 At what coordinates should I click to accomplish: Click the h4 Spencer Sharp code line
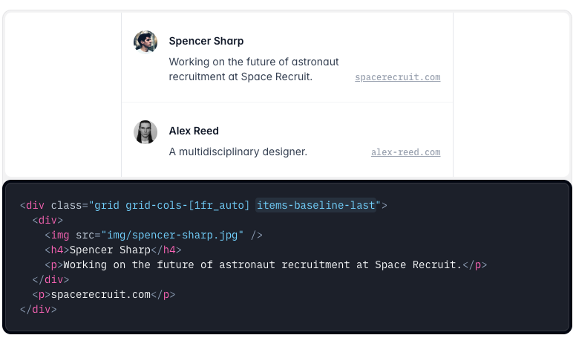point(112,250)
